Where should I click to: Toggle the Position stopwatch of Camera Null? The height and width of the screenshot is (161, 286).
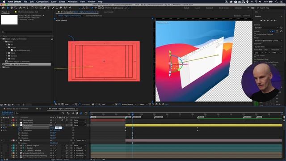click(x=19, y=128)
